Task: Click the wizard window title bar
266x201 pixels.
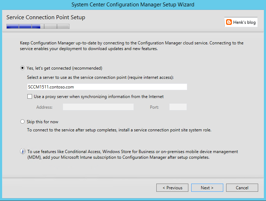Action: tap(133, 5)
